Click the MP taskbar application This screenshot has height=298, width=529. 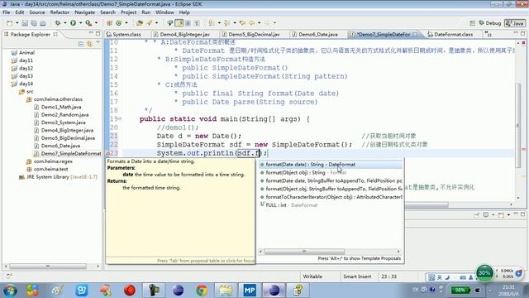click(250, 291)
